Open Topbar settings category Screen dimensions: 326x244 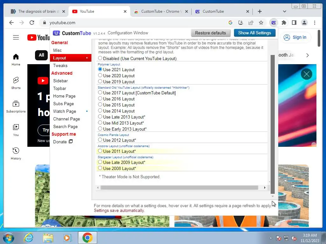click(x=60, y=88)
